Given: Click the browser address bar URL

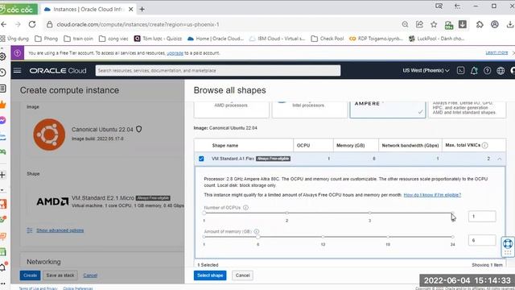Looking at the screenshot, I should [x=138, y=24].
